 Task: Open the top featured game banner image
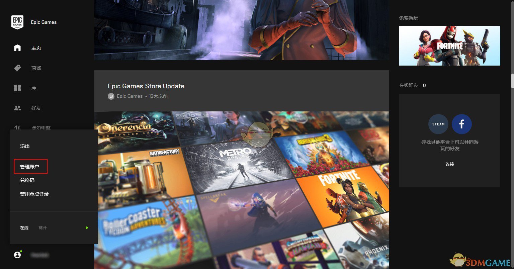(242, 30)
